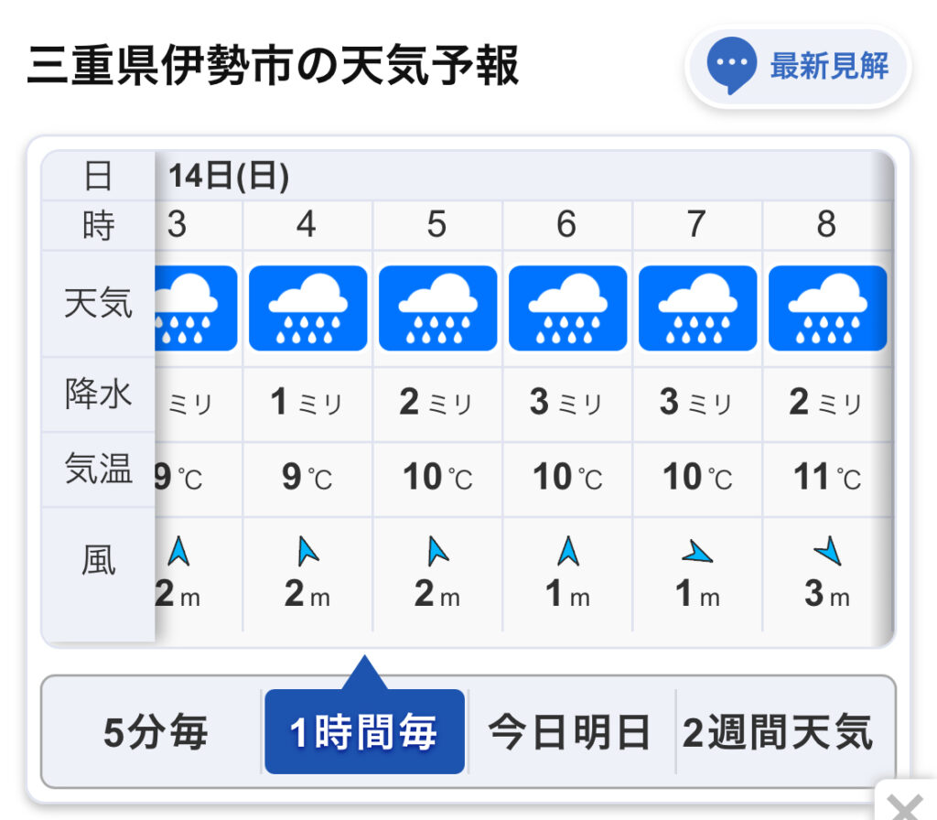Click the 11℃ temperature at 8 o'clock

click(827, 478)
